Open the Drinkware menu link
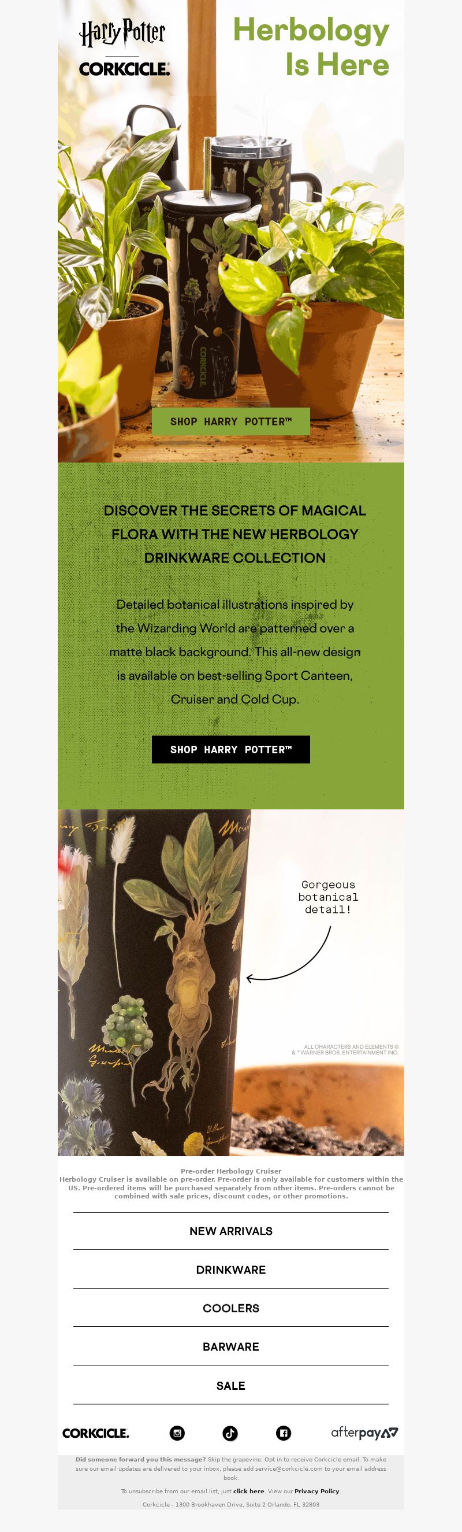The height and width of the screenshot is (1532, 462). pyautogui.click(x=231, y=1270)
